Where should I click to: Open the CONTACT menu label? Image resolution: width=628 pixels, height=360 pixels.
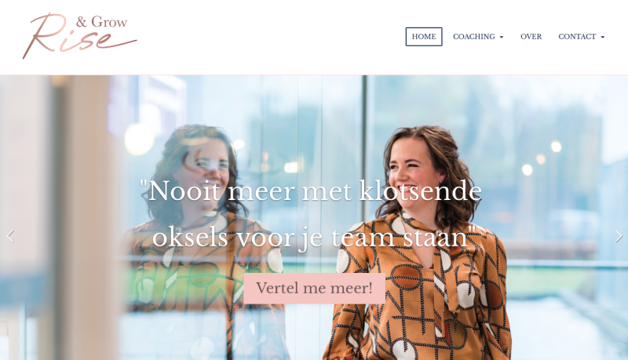[x=577, y=37]
